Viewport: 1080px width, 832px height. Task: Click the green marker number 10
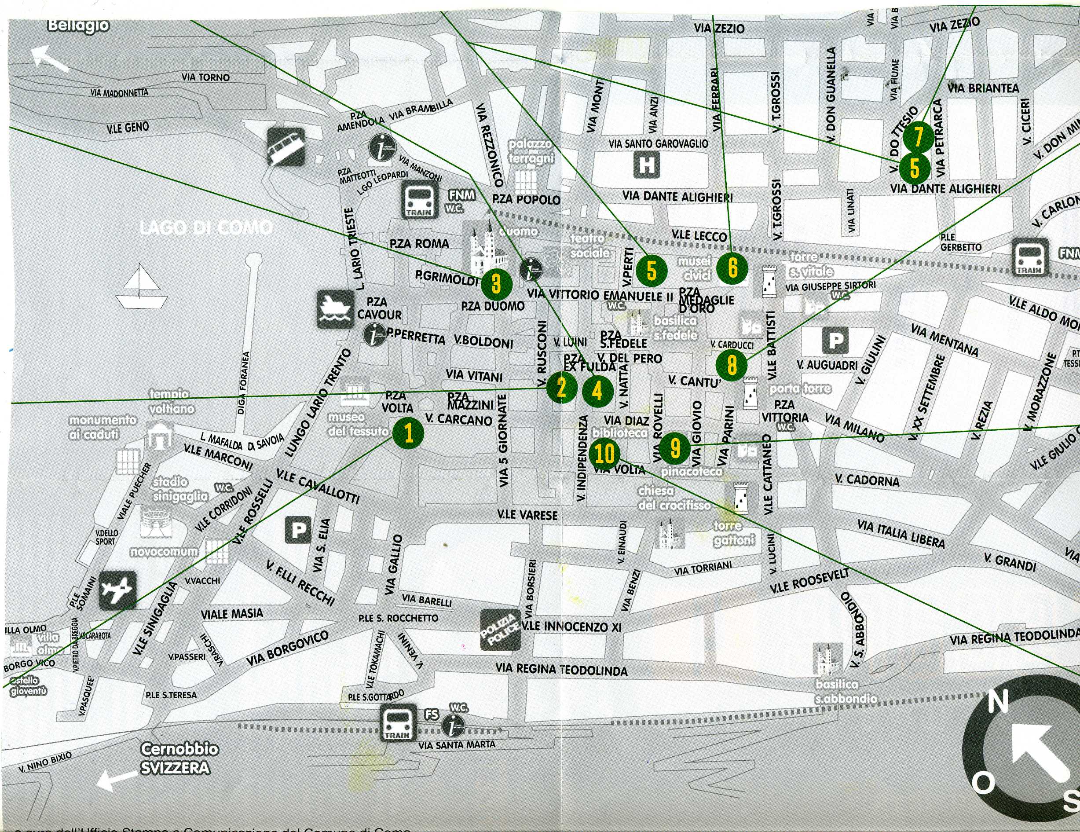pyautogui.click(x=605, y=453)
